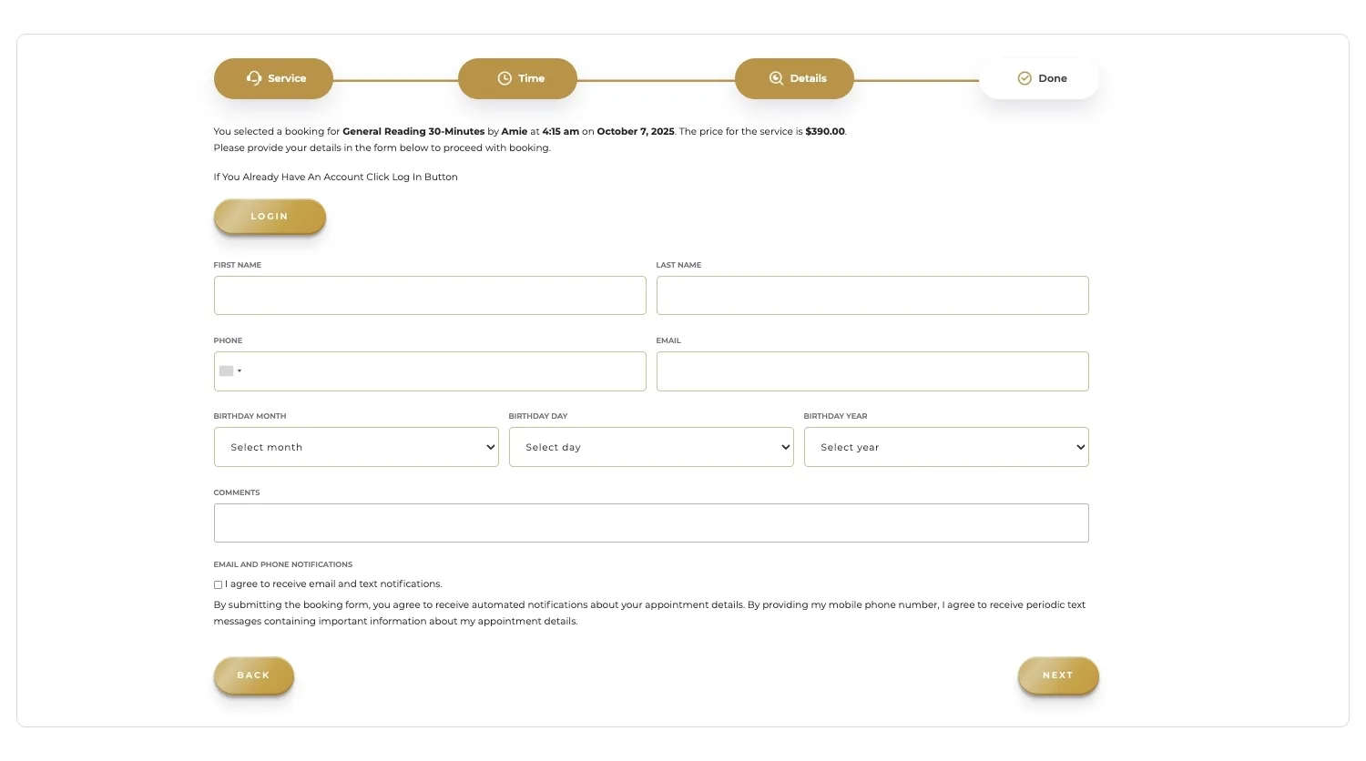Click the magnifying glass icon on Details step
Viewport: 1366px width, 761px height.
click(776, 78)
